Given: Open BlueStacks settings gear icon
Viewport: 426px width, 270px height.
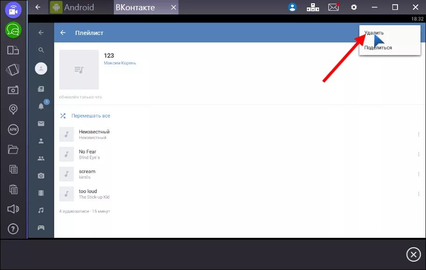Looking at the screenshot, I should [x=354, y=7].
